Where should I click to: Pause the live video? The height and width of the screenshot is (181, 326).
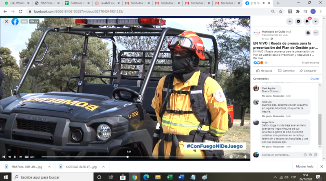[x=15, y=157]
